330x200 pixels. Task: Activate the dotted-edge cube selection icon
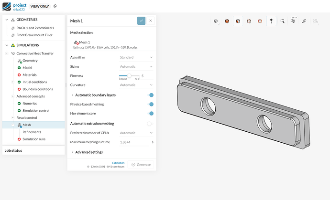249,21
